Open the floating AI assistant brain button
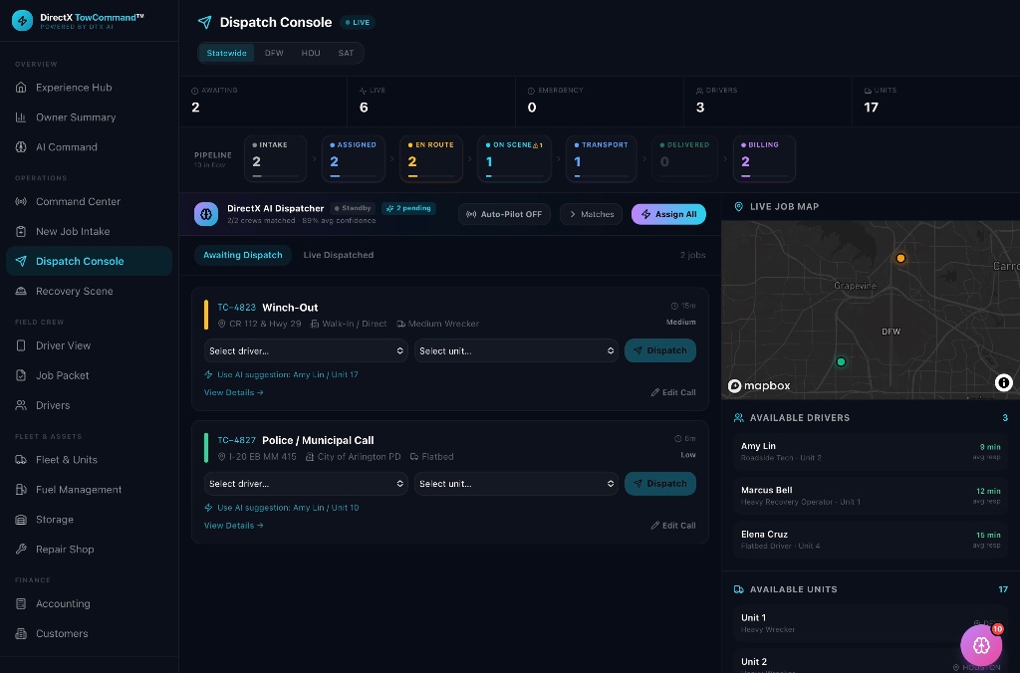Screen dimensions: 1020x673 [x=981, y=645]
